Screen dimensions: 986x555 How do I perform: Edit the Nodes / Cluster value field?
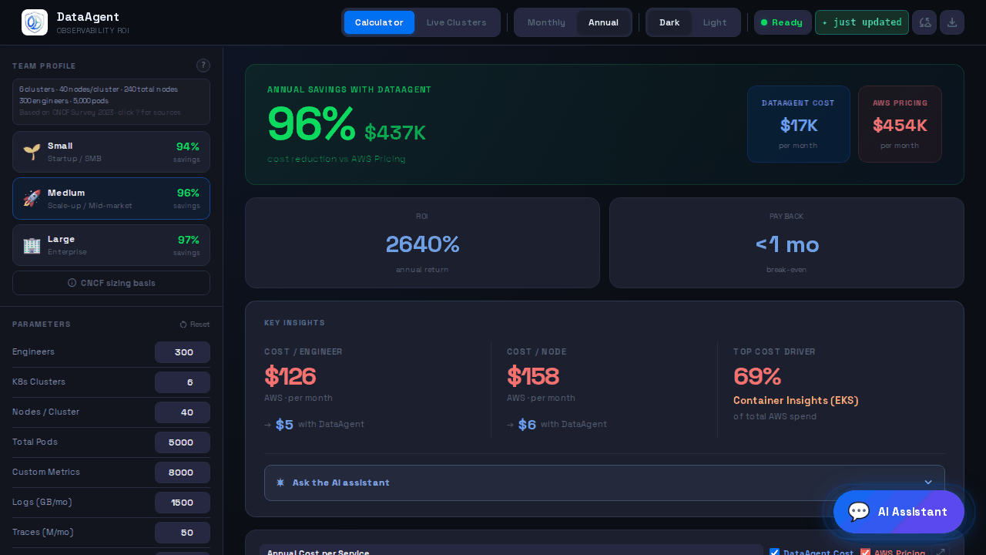click(183, 412)
